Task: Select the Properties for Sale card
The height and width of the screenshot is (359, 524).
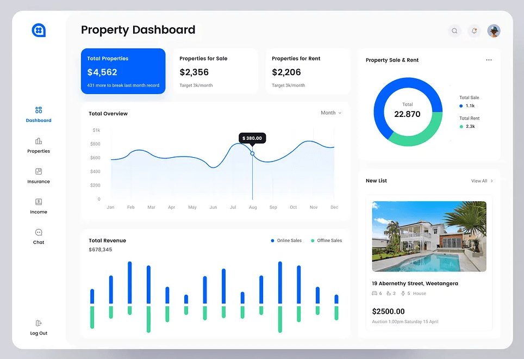Action: (216, 71)
